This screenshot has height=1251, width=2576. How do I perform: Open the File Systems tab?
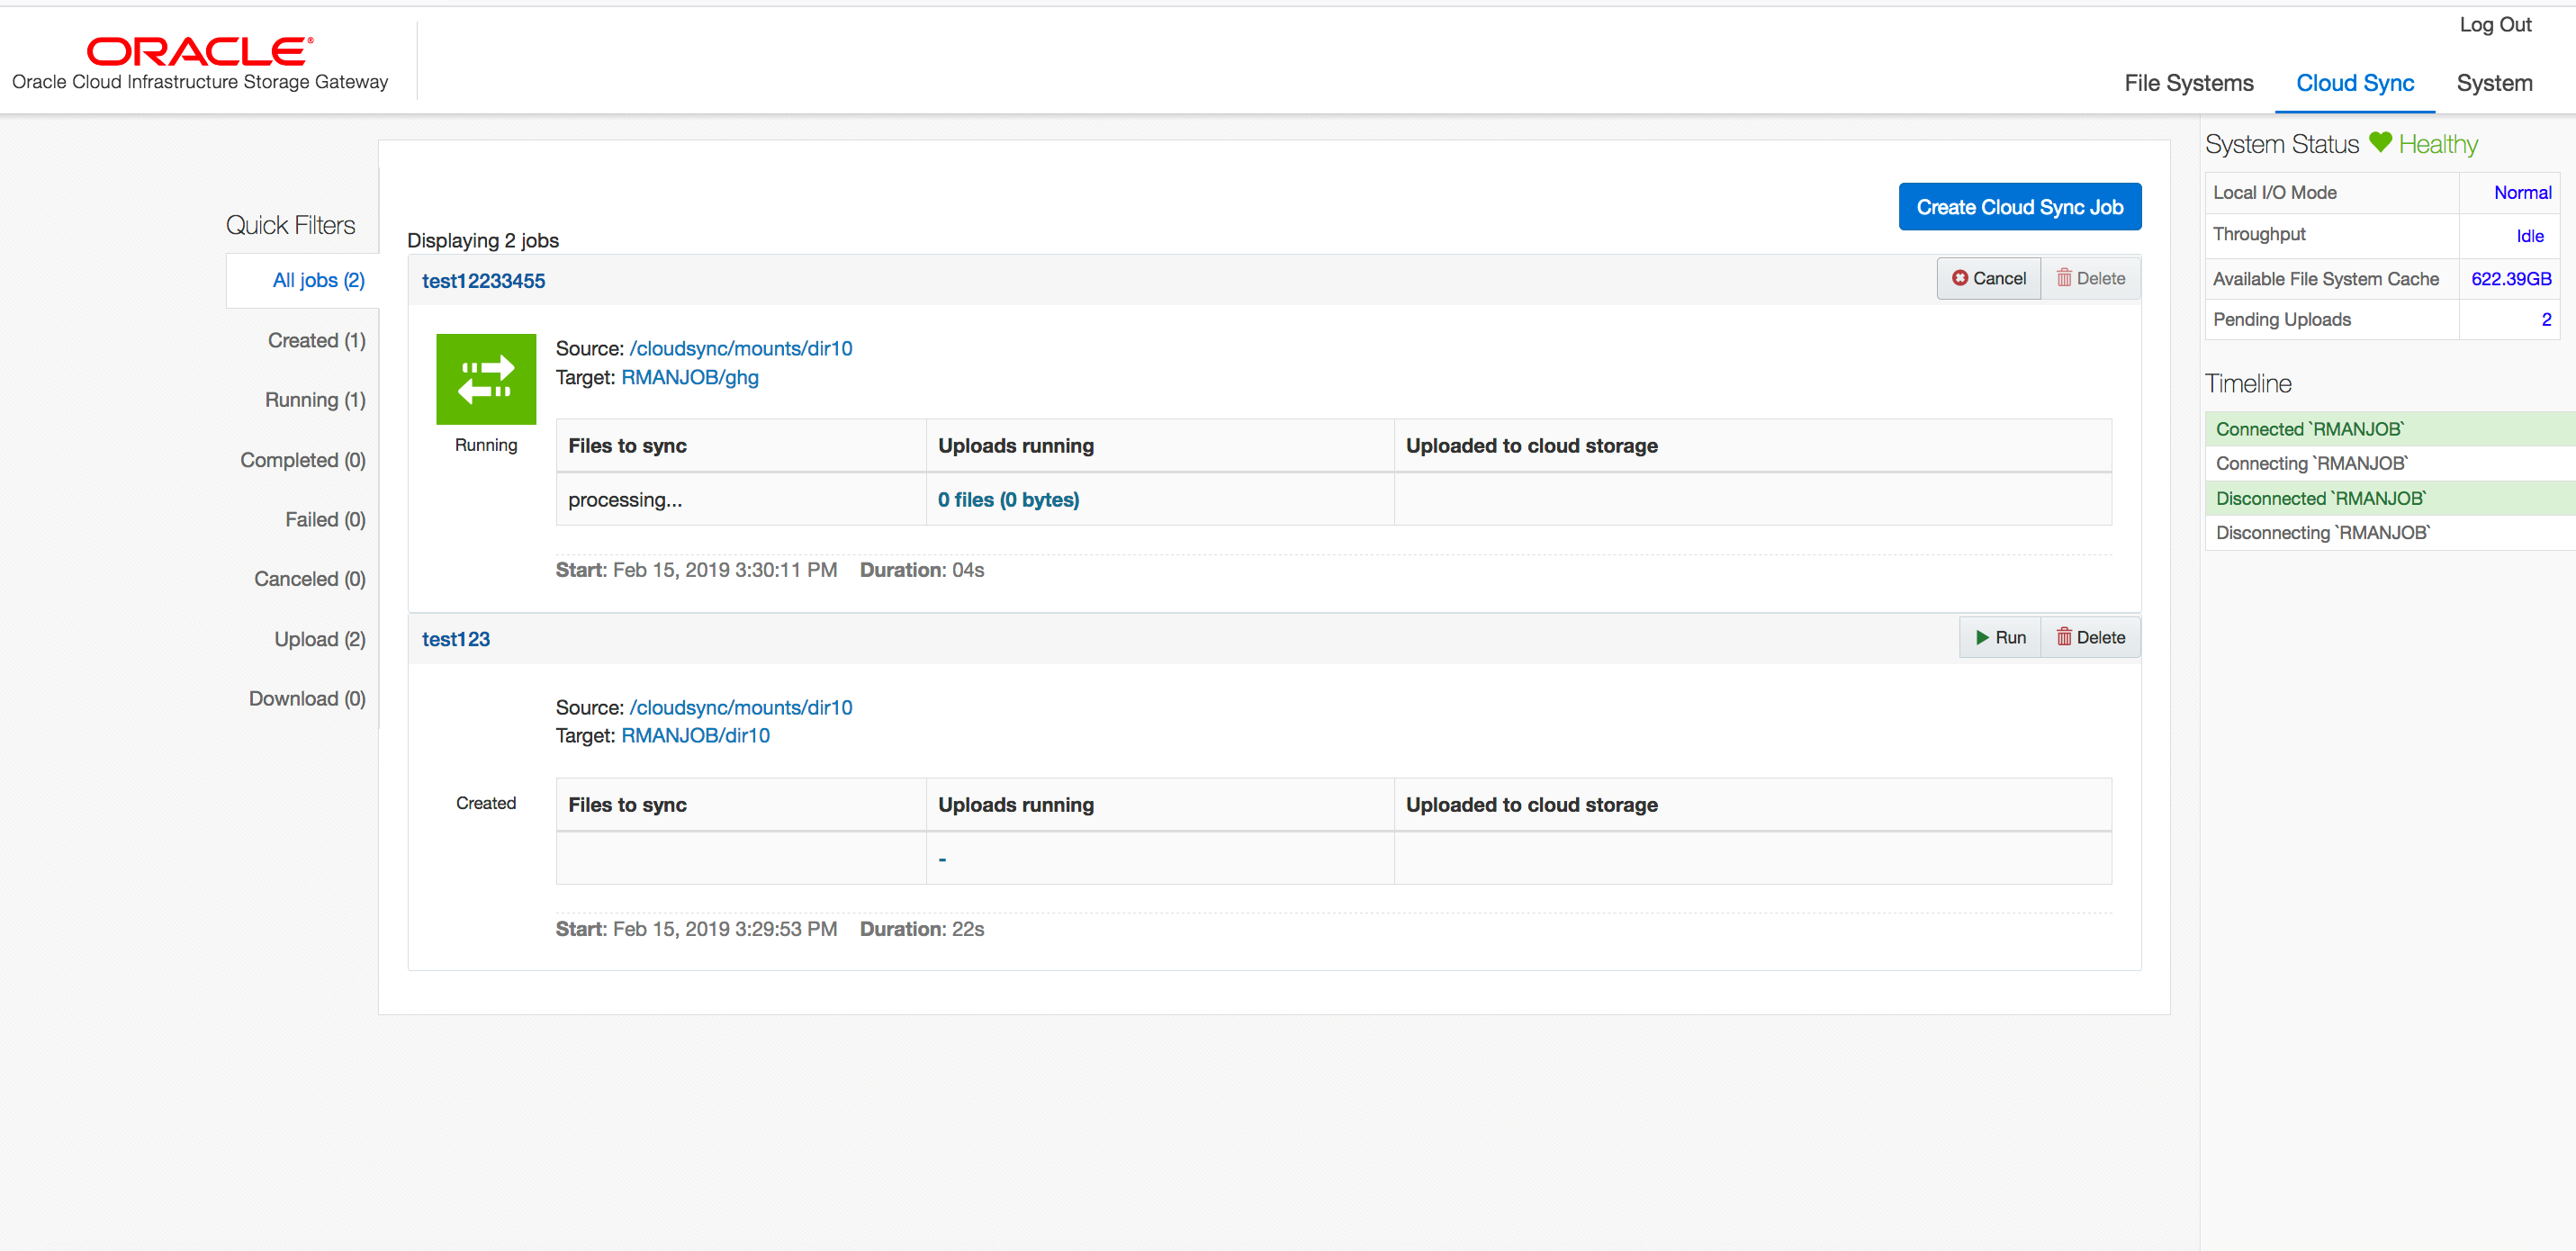pos(2188,83)
